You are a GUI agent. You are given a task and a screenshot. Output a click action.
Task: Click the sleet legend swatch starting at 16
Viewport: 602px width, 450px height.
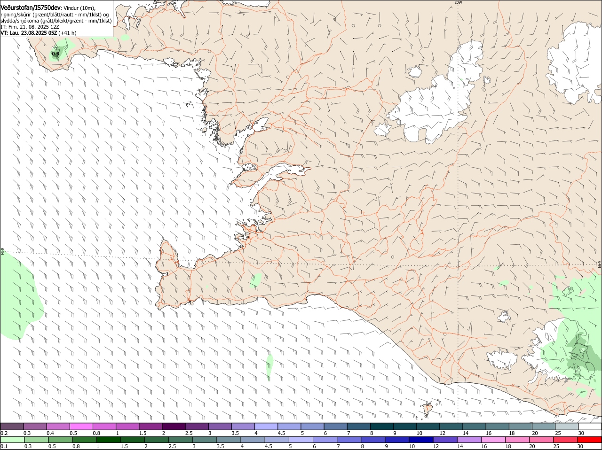497,427
